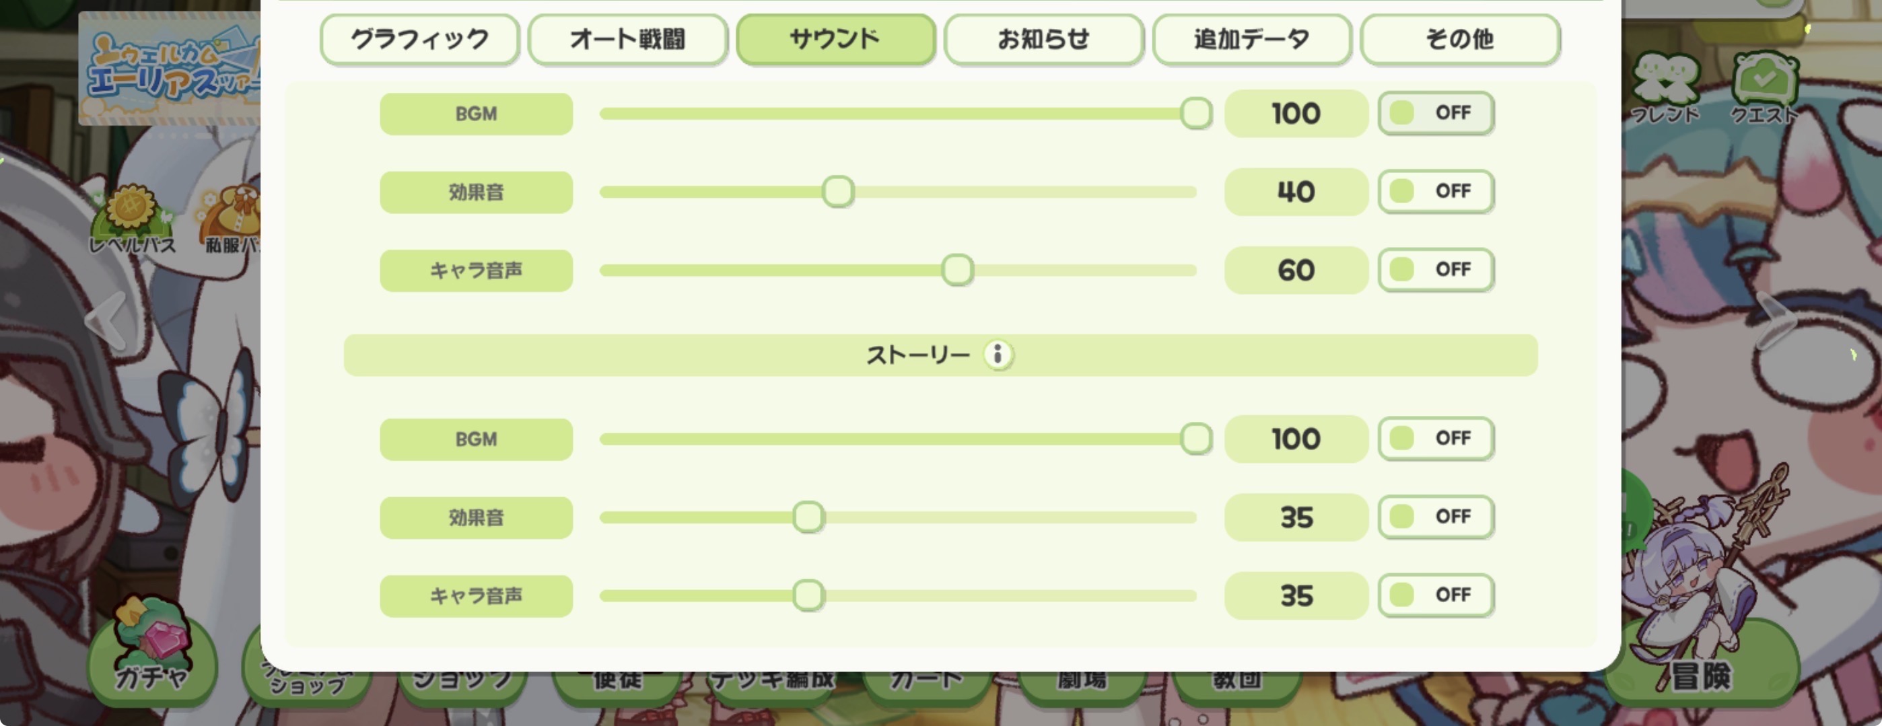1882x726 pixels.
Task: Open the Level Pass sunflower icon
Action: point(132,217)
